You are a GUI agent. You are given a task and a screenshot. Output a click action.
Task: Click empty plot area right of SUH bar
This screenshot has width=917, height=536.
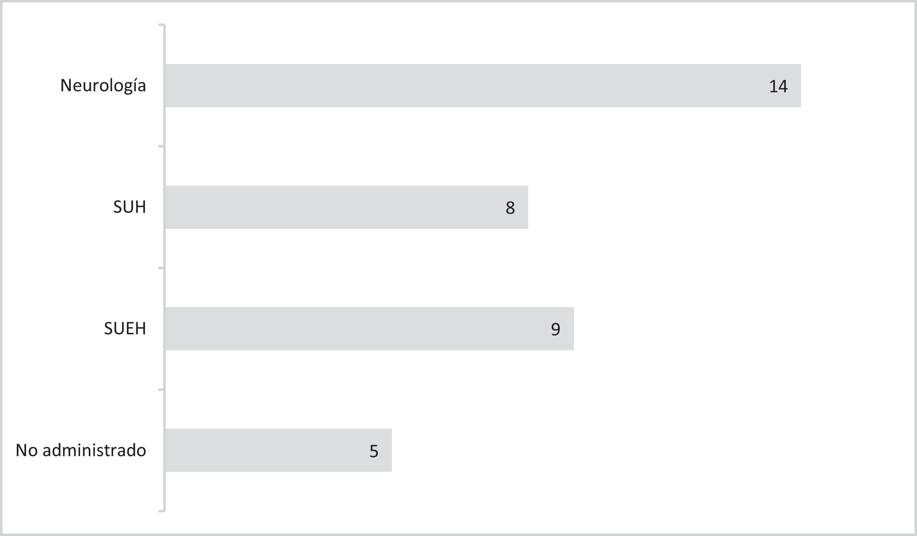point(691,207)
